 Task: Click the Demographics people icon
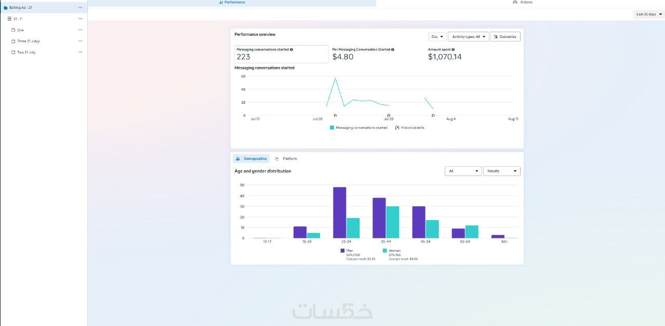(x=238, y=159)
